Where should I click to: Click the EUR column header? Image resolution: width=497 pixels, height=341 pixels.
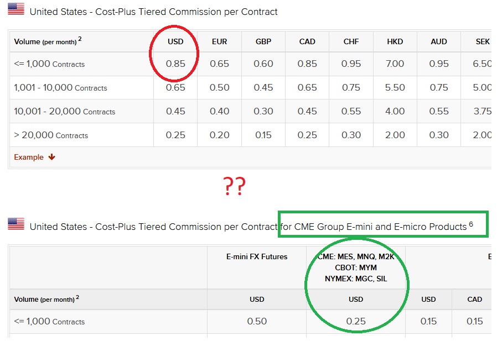219,41
